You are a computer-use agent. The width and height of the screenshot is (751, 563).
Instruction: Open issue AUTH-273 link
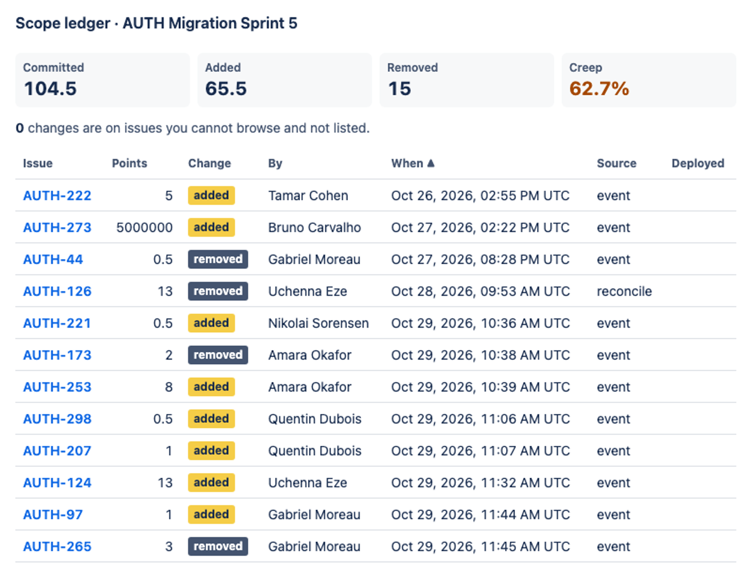[x=57, y=227]
